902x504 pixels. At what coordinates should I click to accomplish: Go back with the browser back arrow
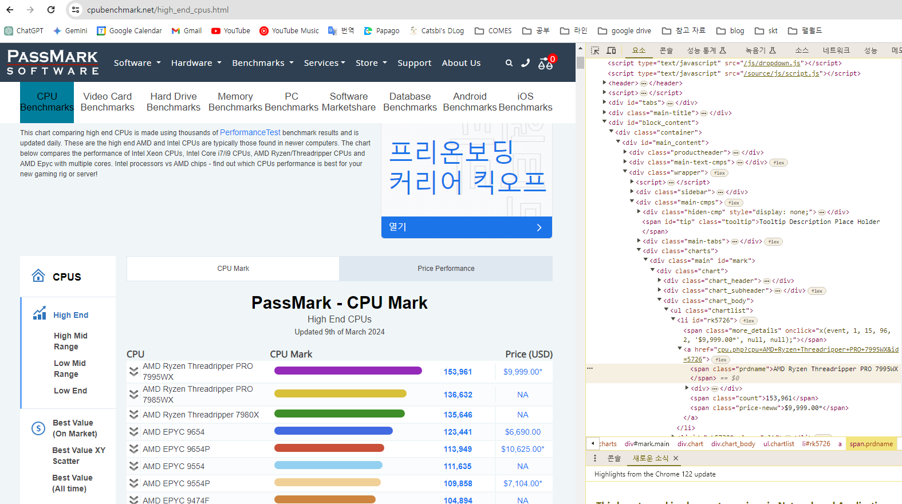click(10, 10)
